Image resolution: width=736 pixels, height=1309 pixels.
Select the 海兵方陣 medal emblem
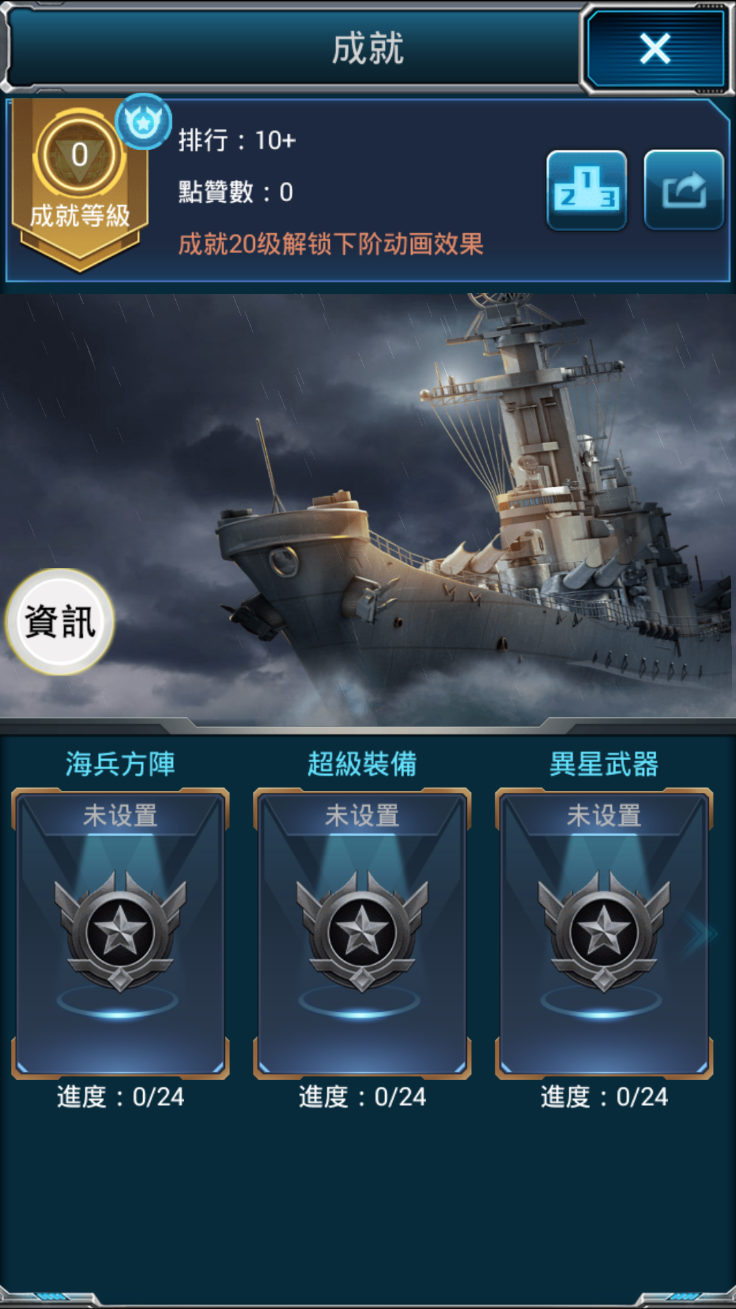click(x=121, y=931)
